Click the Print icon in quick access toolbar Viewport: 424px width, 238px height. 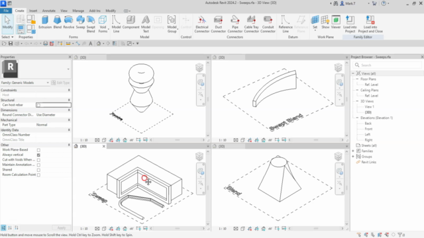(x=46, y=44)
